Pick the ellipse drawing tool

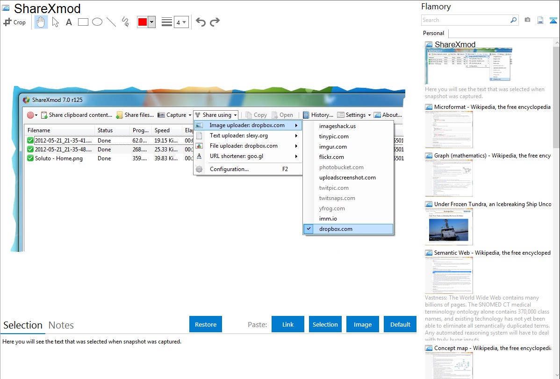97,22
